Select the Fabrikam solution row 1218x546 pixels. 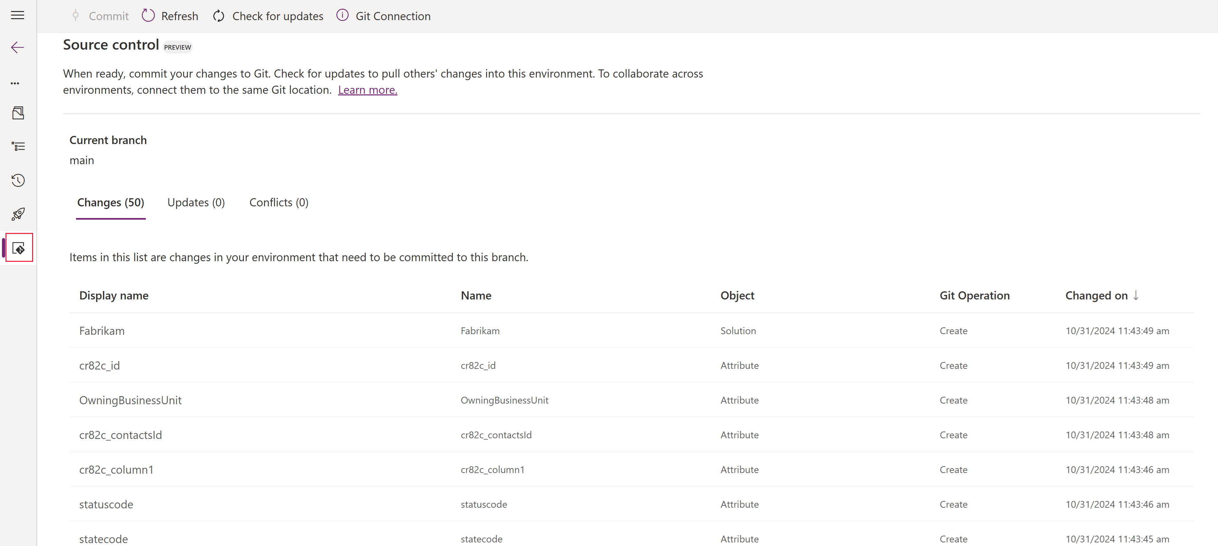[x=102, y=331]
